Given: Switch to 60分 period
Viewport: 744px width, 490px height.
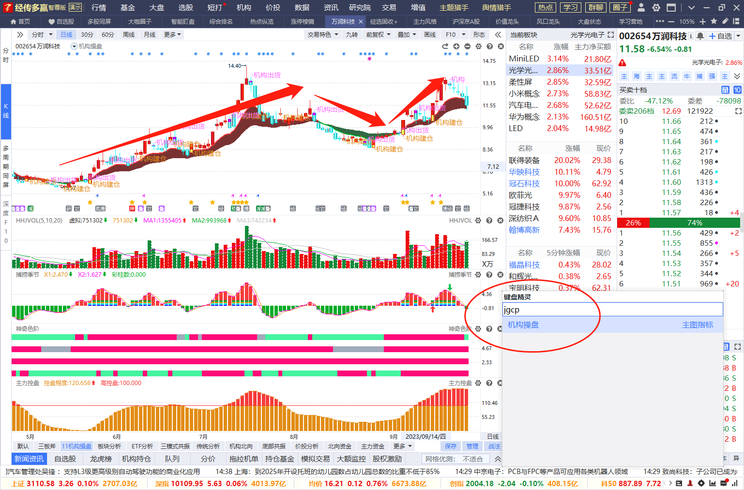Looking at the screenshot, I should coord(108,35).
